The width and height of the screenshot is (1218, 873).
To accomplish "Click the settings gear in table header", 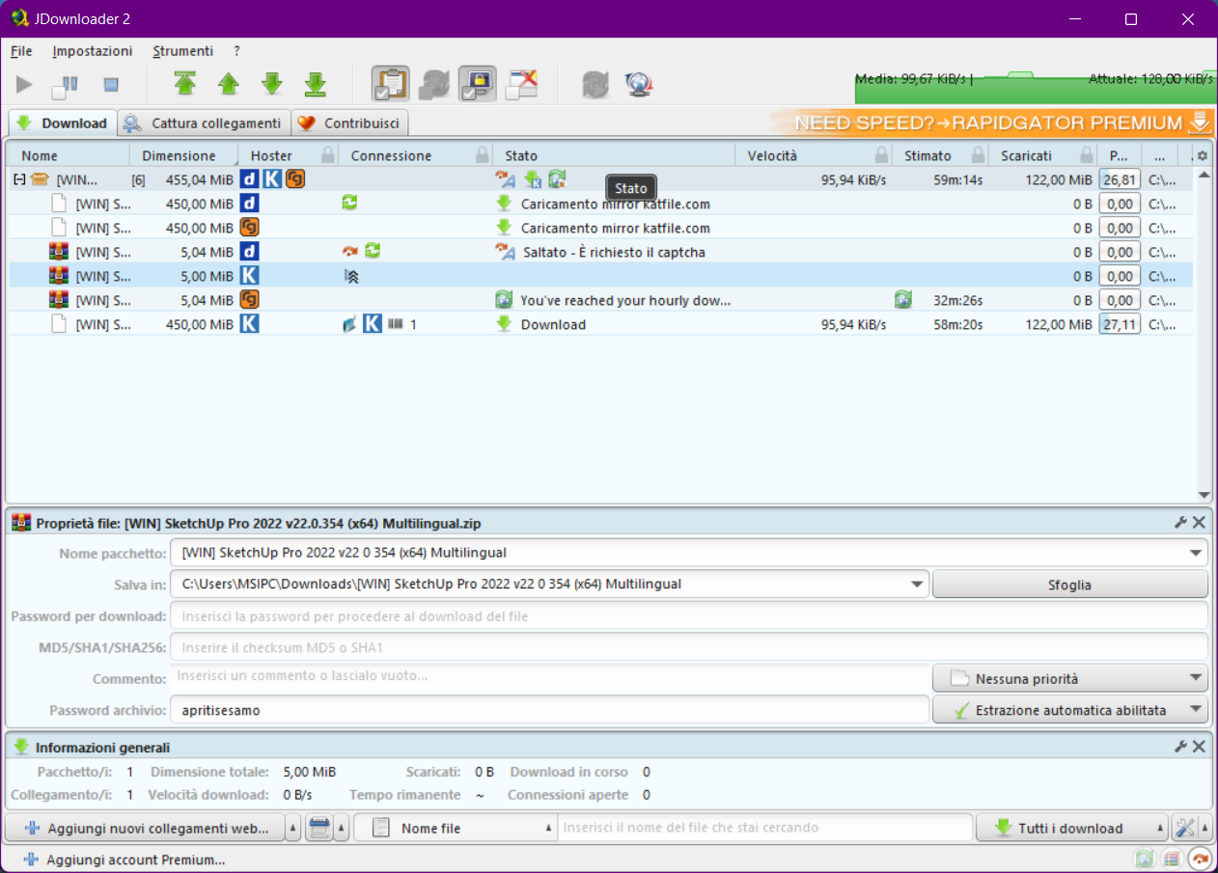I will pos(1202,155).
